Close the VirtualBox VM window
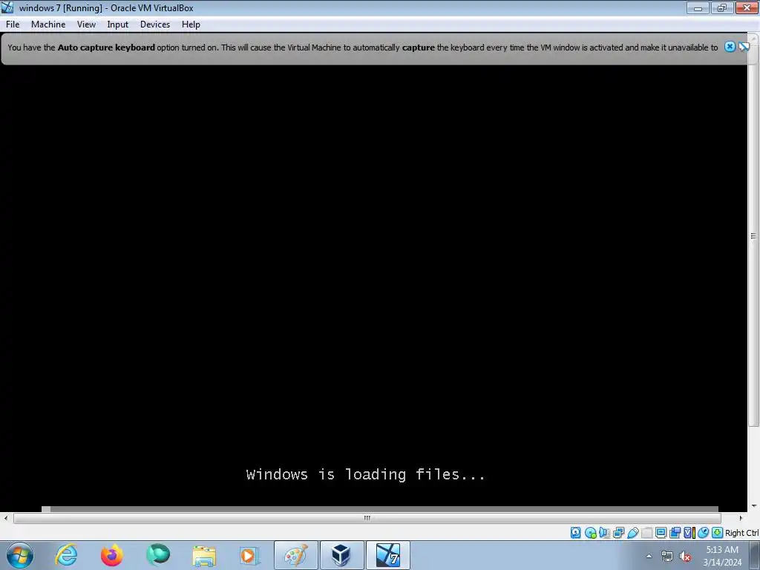The height and width of the screenshot is (570, 760). click(x=747, y=7)
